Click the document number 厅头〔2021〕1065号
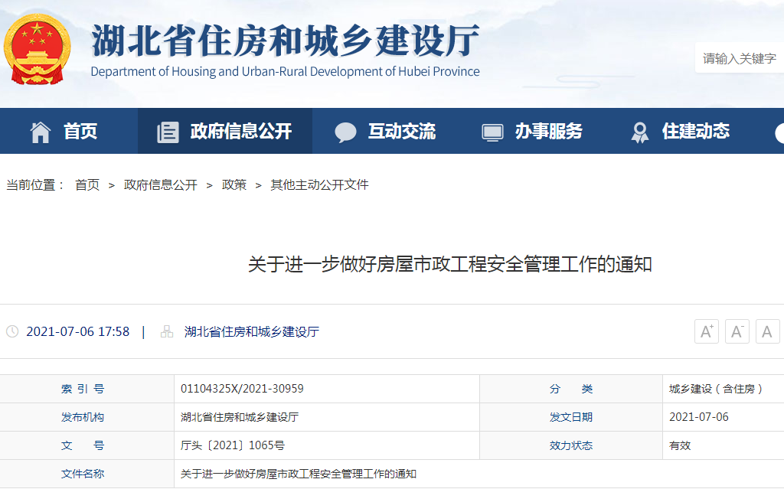This screenshot has width=784, height=489. 233,445
